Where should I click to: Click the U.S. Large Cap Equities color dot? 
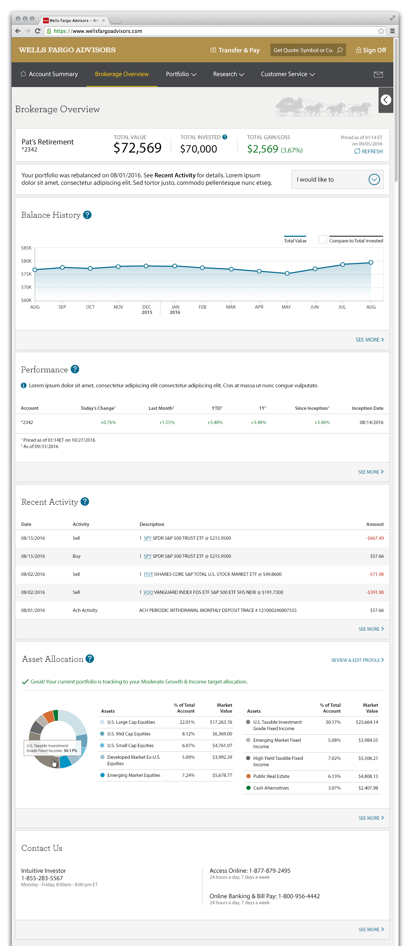pos(102,722)
